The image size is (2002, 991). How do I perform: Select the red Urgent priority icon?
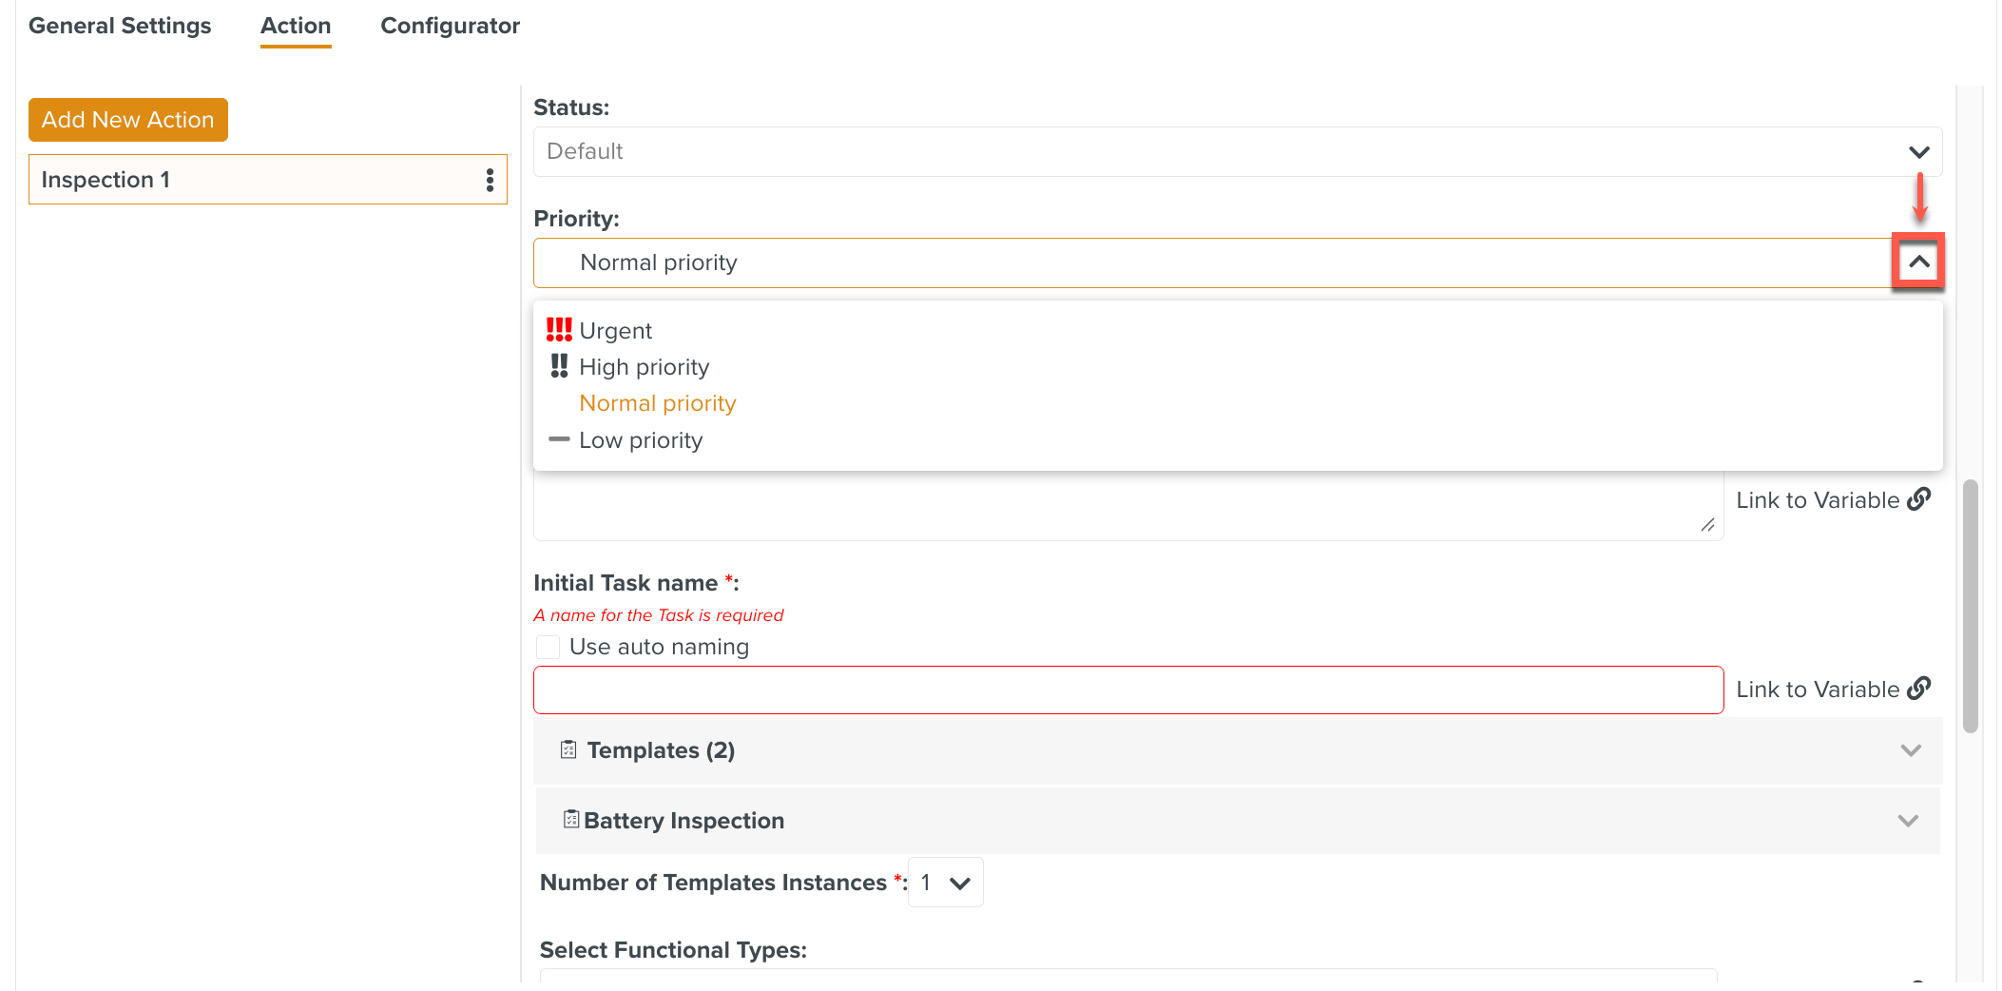(558, 329)
